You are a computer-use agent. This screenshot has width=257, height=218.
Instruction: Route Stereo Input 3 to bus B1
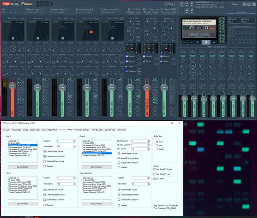pyautogui.click(x=70, y=96)
